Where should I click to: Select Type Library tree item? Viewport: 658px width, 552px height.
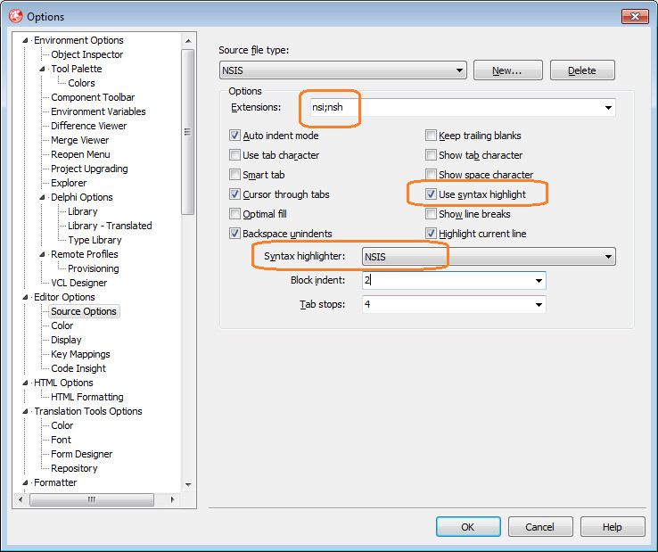95,240
